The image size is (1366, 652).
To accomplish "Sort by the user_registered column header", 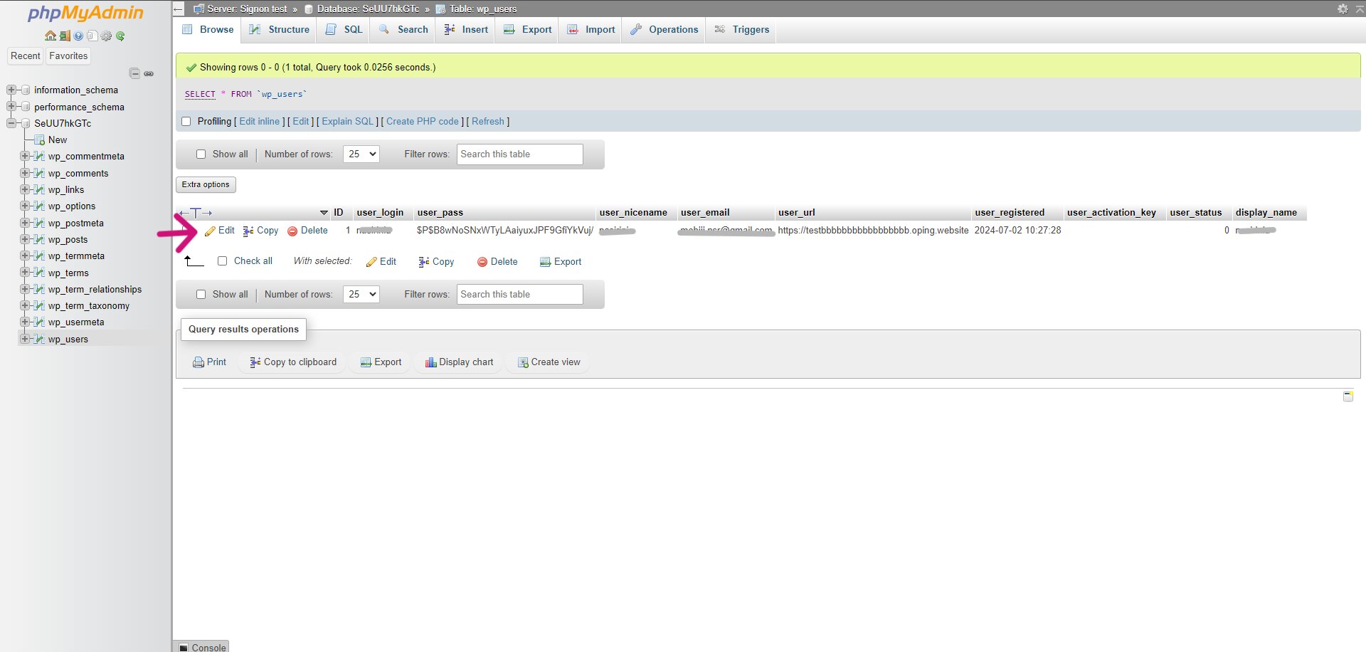I will 1010,213.
